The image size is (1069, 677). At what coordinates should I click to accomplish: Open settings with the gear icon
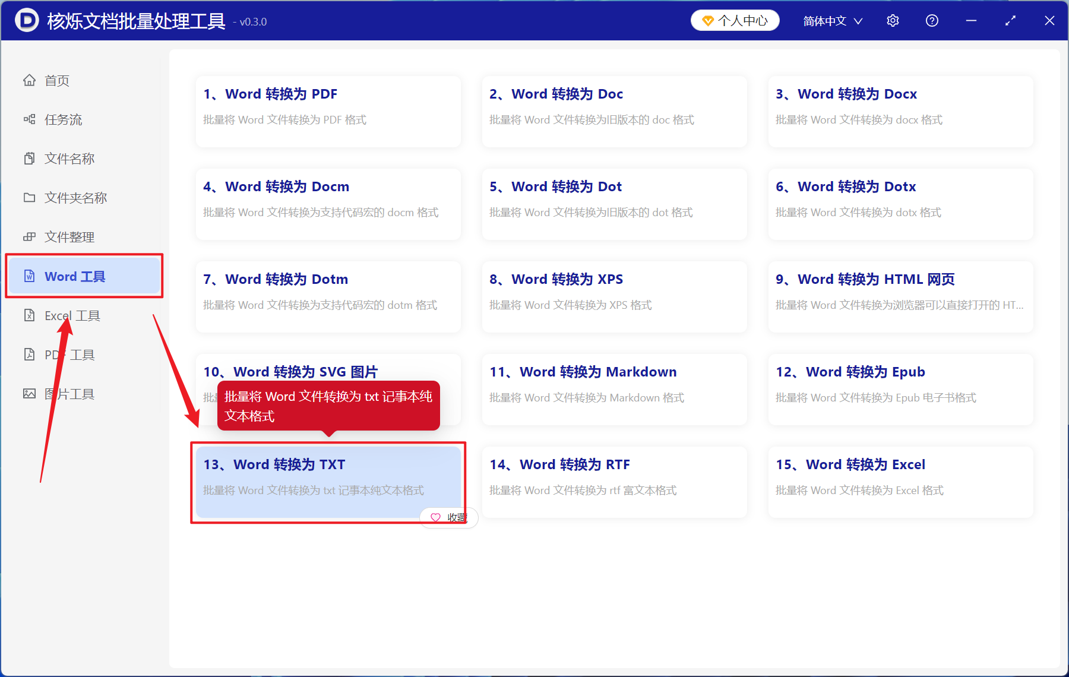[x=893, y=21]
